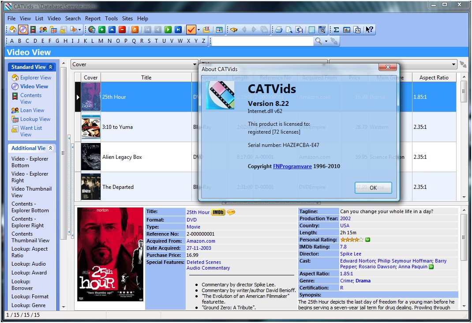Screen dimensions: 472x323
Task: Click the envelope with checkmark toolbar icon
Action: (206, 30)
